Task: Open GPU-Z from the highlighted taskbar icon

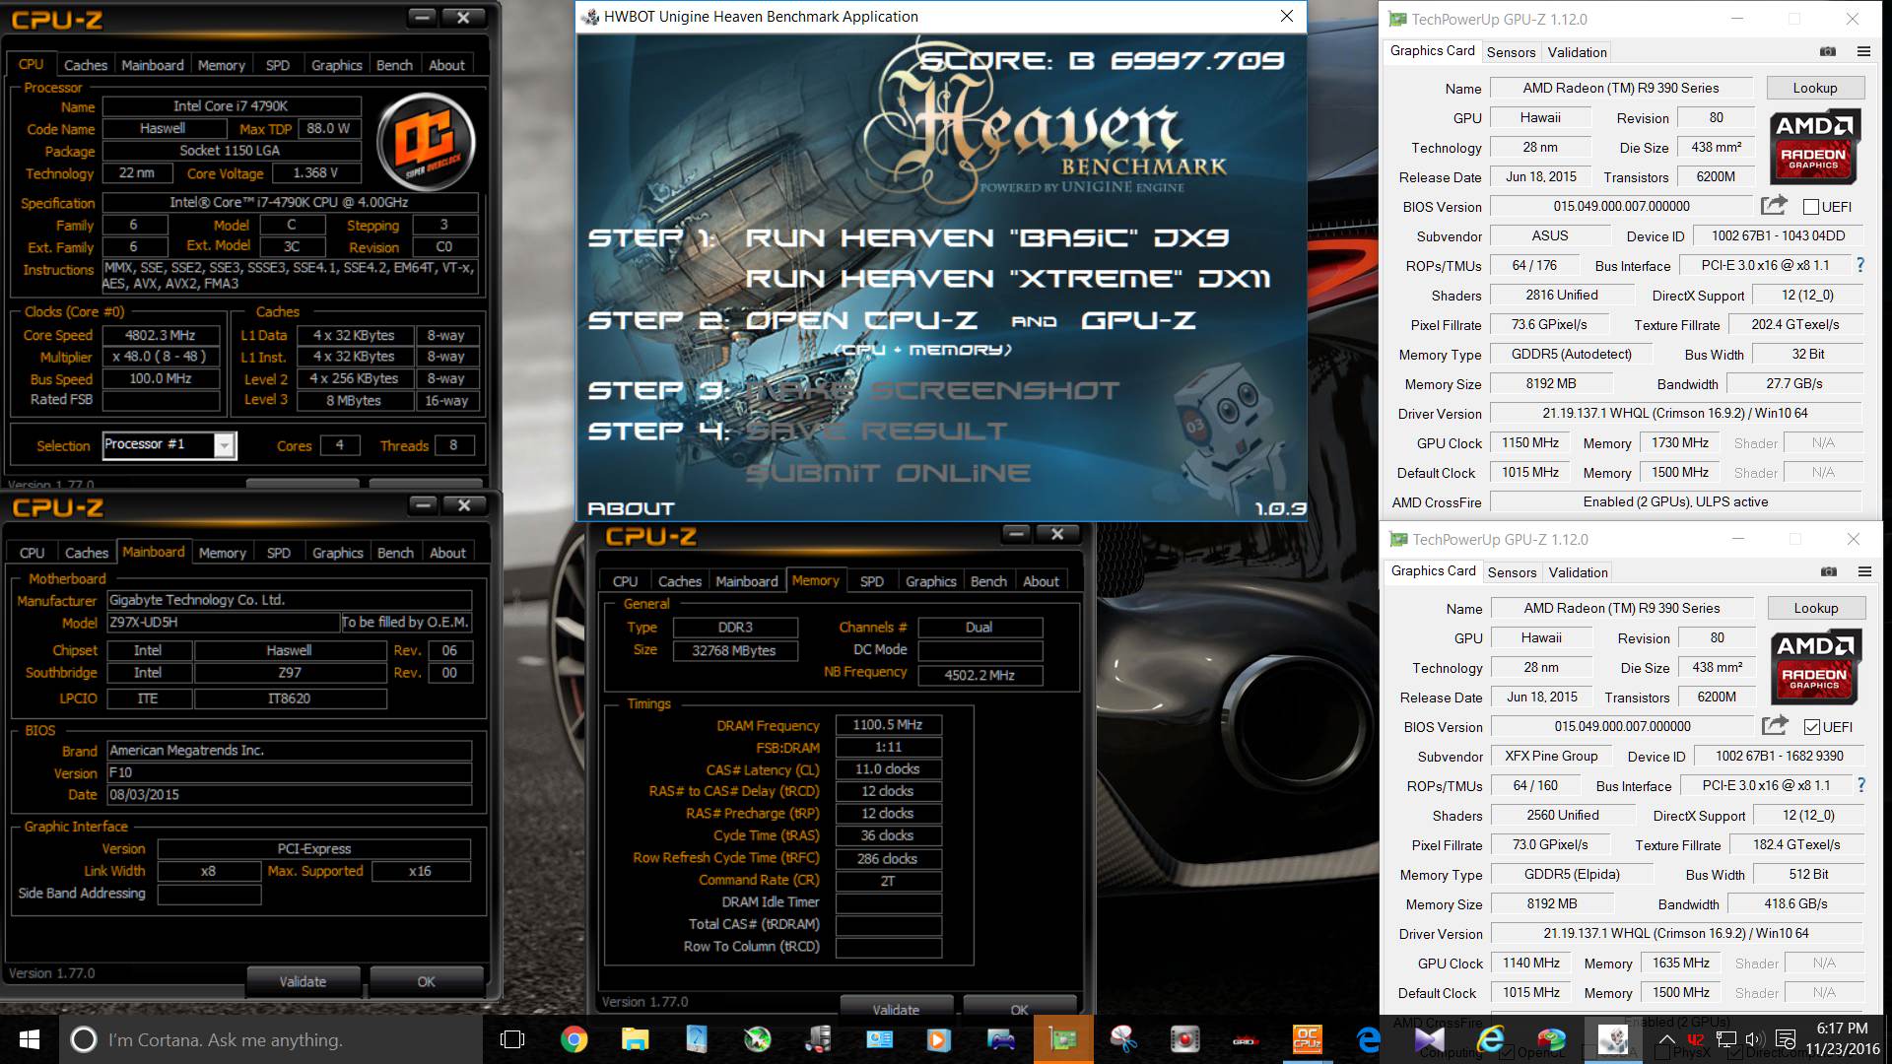Action: [x=1063, y=1039]
